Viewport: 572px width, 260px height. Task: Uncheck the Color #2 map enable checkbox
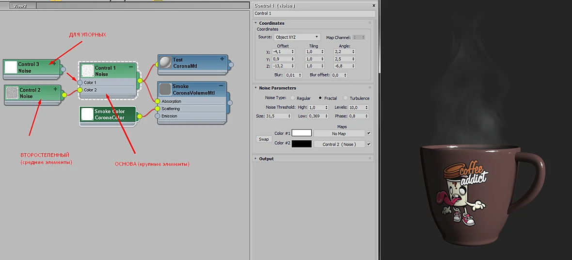pyautogui.click(x=369, y=144)
